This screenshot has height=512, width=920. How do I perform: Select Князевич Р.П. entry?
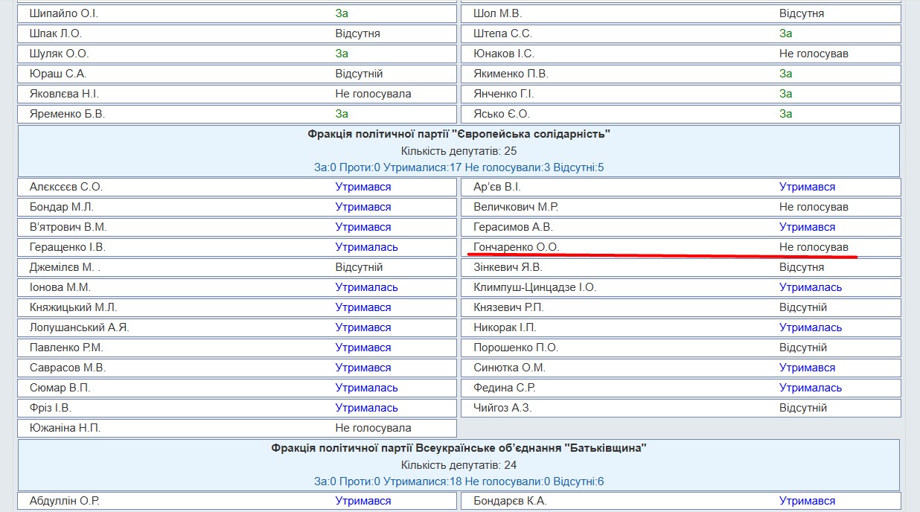click(x=508, y=307)
